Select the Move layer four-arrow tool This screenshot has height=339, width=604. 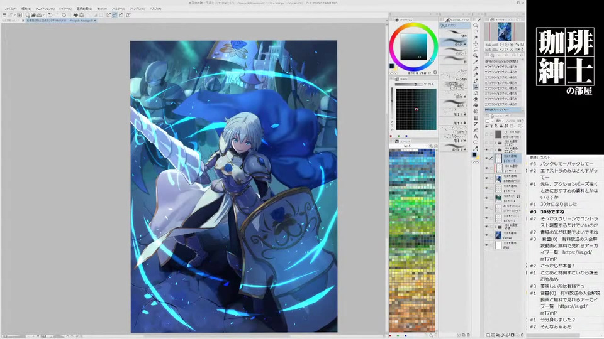476,44
